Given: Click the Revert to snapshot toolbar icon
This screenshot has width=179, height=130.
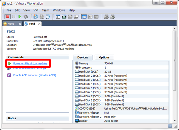Looking at the screenshot, I should click(42, 17).
